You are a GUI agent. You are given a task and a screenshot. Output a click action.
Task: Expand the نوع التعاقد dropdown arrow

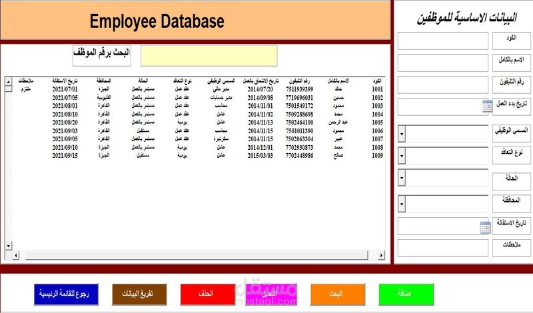click(x=402, y=156)
